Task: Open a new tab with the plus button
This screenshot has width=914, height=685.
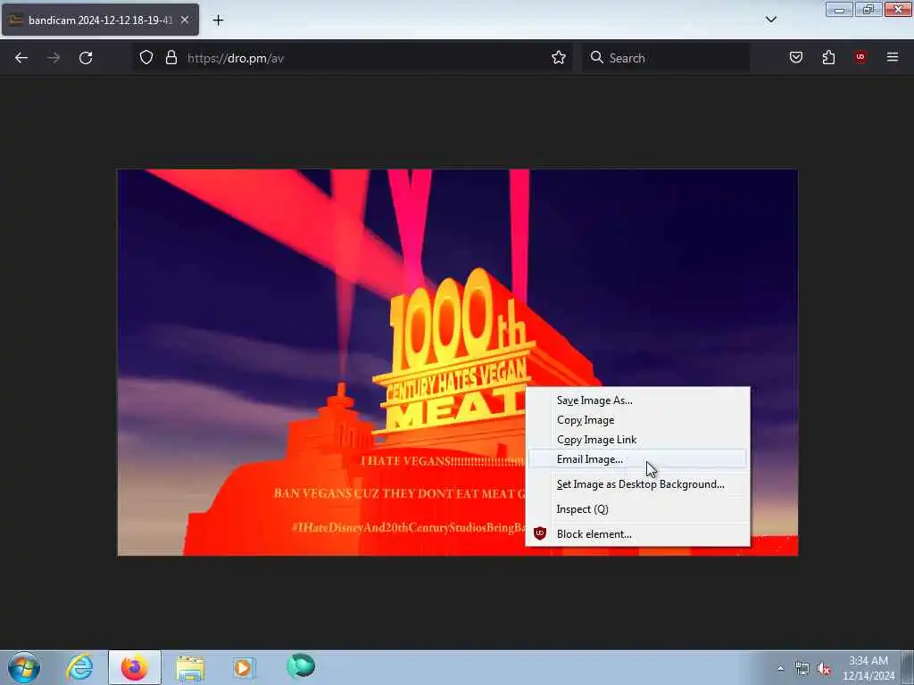Action: pos(218,21)
